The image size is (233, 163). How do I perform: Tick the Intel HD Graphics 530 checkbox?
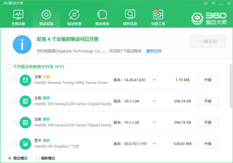15,143
